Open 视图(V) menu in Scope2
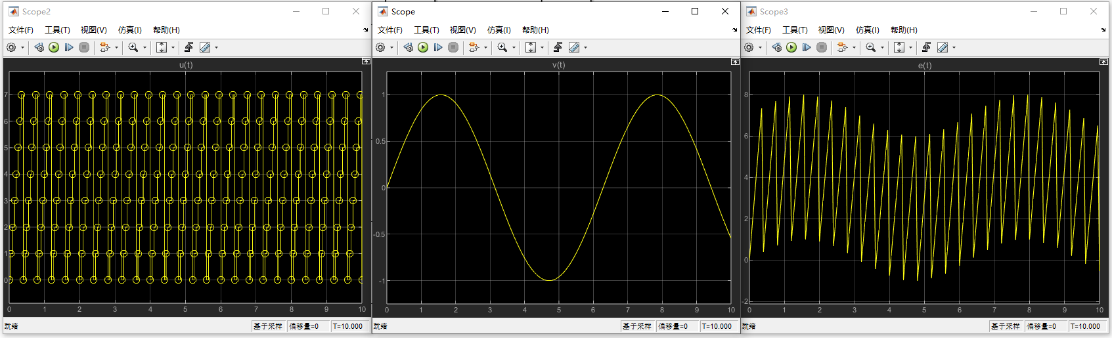 [x=94, y=30]
